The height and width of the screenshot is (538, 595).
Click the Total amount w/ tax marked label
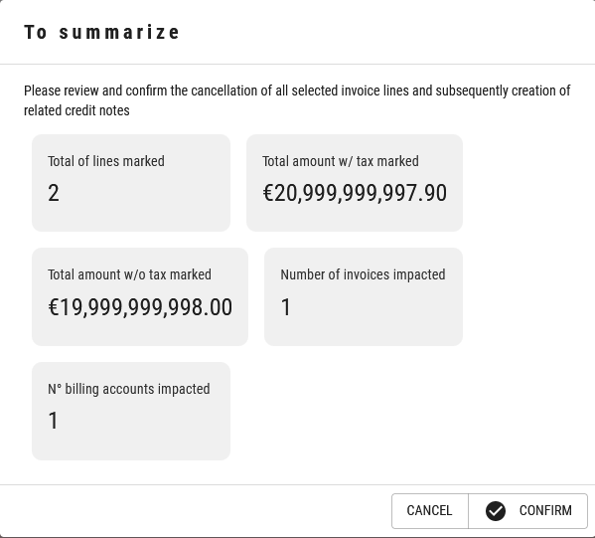coord(341,161)
